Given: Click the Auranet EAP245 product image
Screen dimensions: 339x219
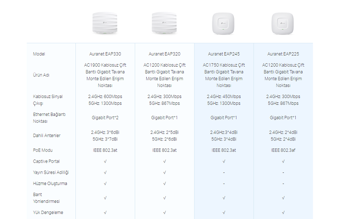Looking at the screenshot, I should (x=223, y=24).
